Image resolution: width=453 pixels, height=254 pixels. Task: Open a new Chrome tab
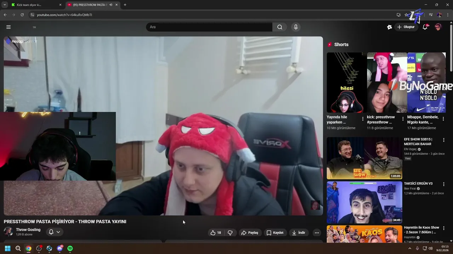click(x=125, y=5)
